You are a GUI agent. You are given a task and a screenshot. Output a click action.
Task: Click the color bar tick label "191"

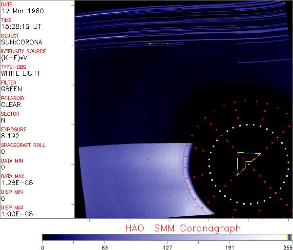(x=230, y=247)
